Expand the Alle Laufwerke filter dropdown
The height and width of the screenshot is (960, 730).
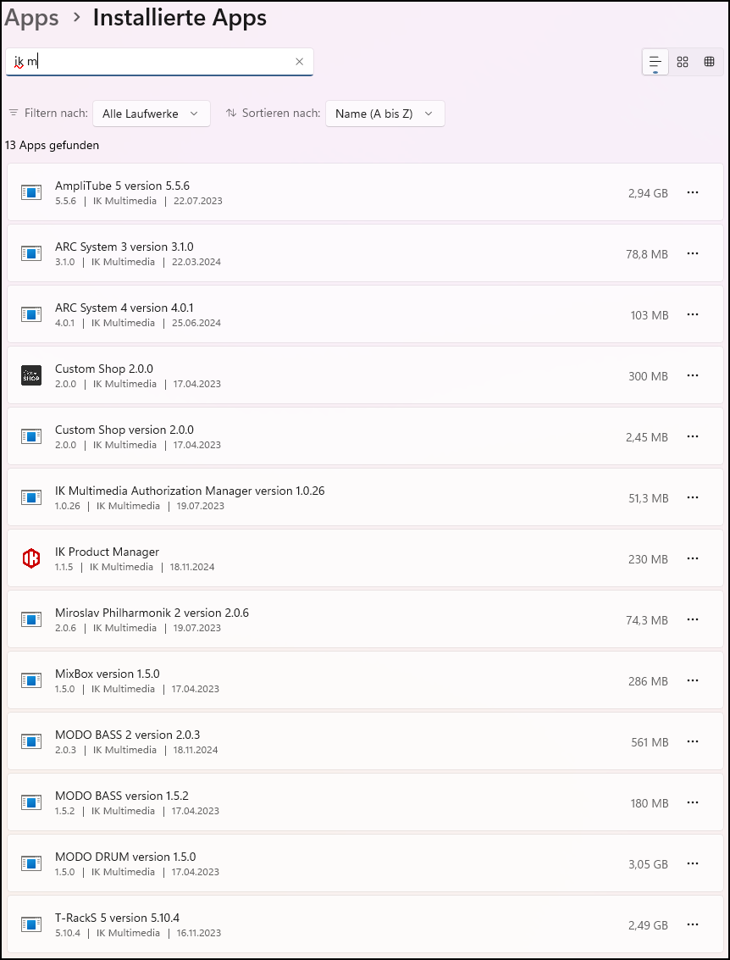[151, 114]
